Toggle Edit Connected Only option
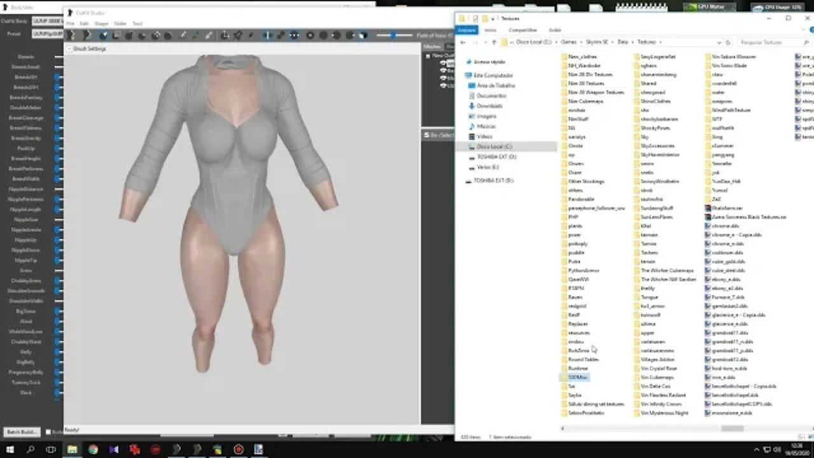 pos(280,36)
